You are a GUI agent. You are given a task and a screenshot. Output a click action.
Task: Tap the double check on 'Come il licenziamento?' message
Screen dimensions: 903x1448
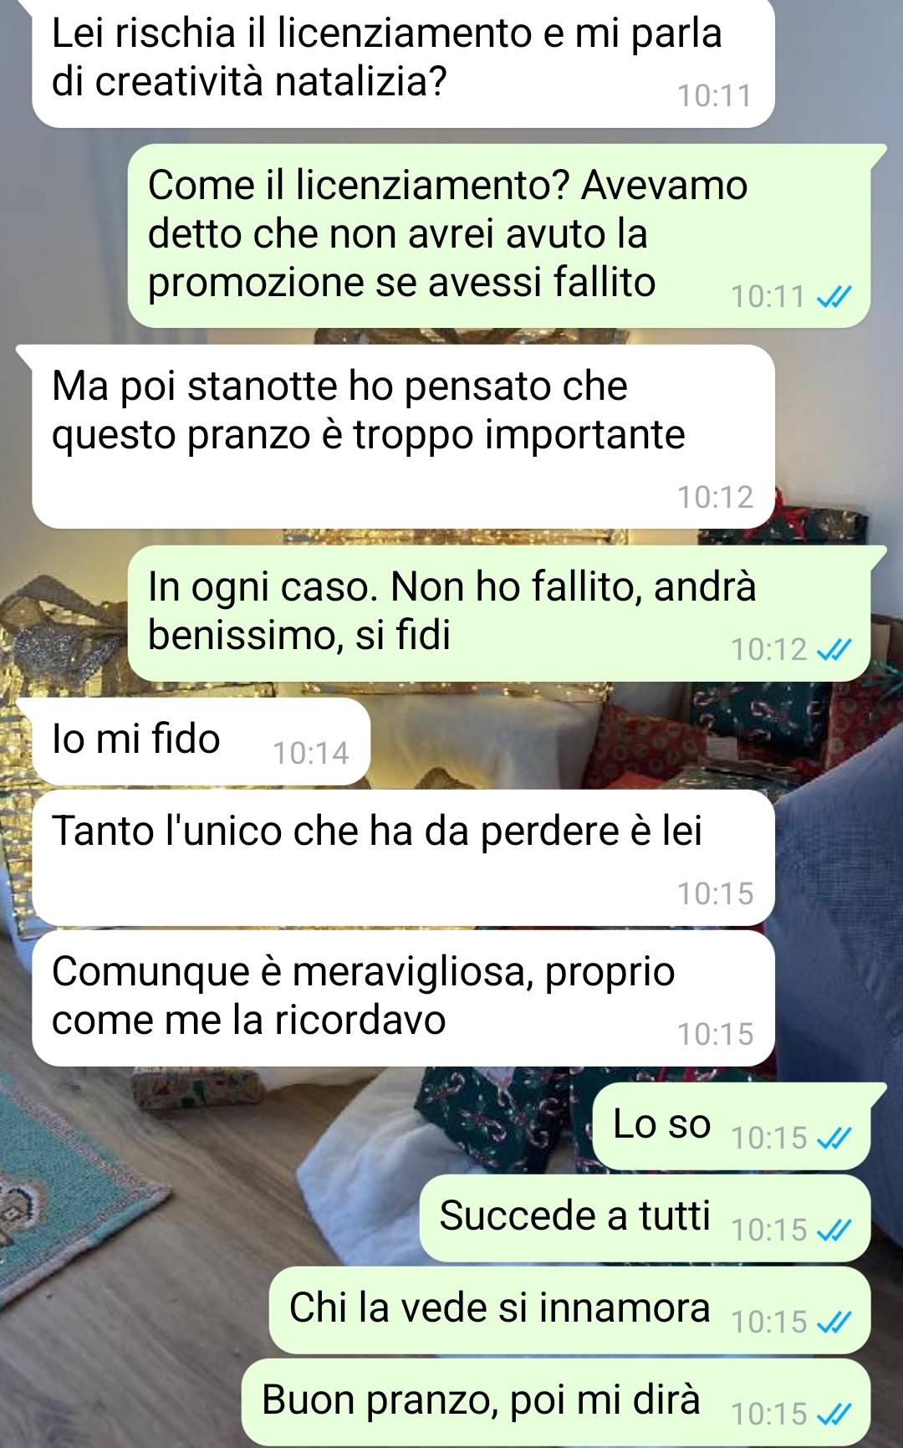[834, 296]
